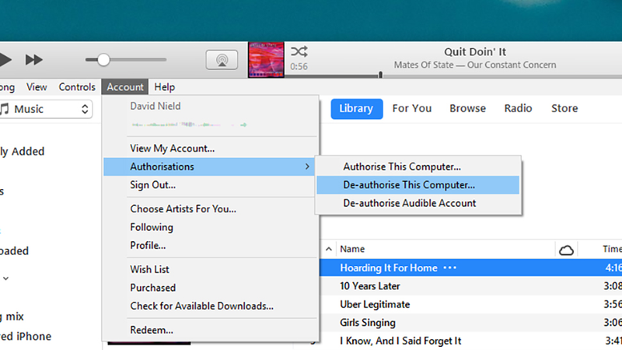The width and height of the screenshot is (622, 350).
Task: Click the album artwork thumbnail
Action: coord(266,60)
